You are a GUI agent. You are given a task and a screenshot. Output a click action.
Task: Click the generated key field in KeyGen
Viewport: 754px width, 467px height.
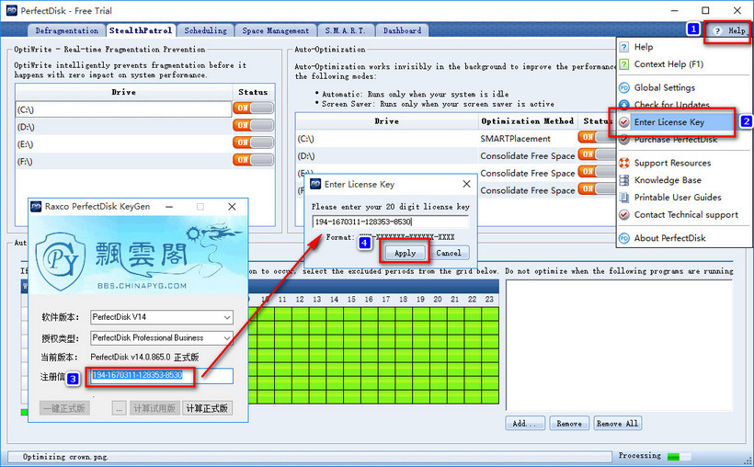click(162, 376)
